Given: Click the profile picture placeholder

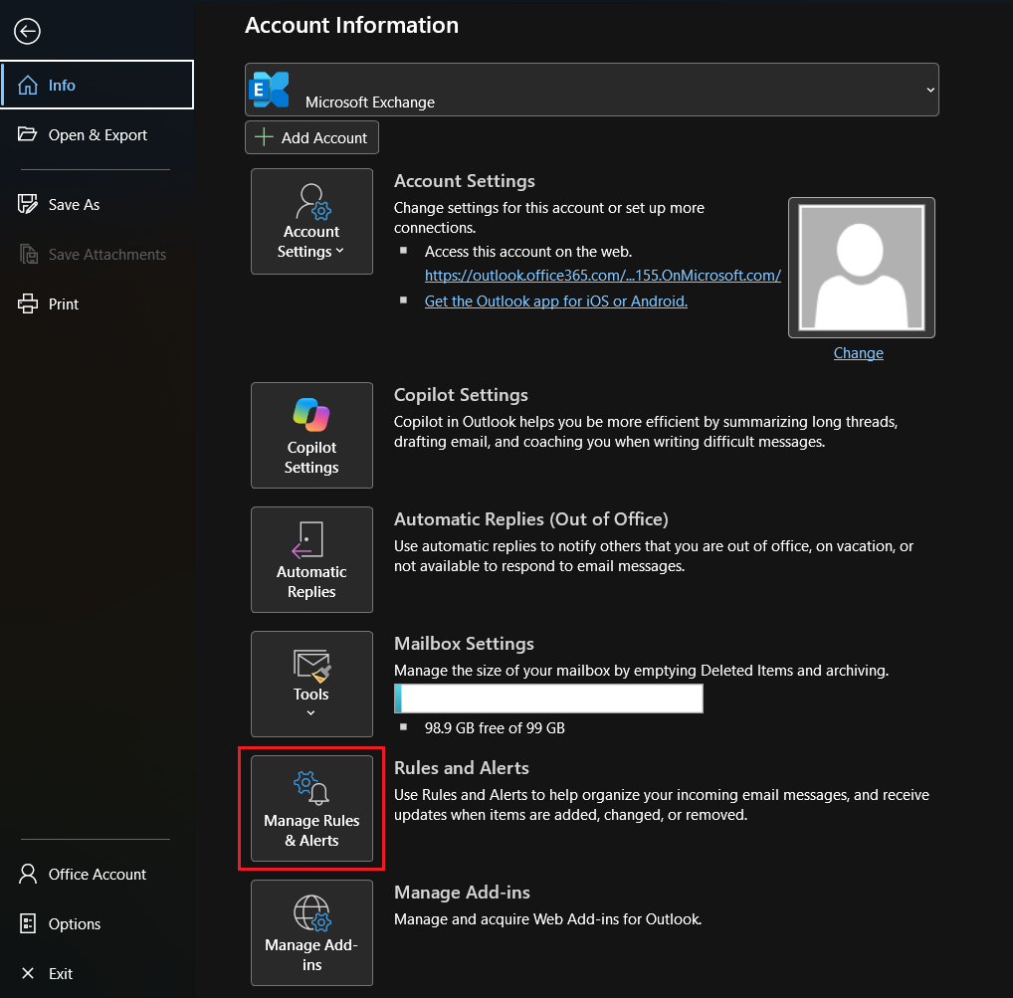Looking at the screenshot, I should pyautogui.click(x=861, y=268).
